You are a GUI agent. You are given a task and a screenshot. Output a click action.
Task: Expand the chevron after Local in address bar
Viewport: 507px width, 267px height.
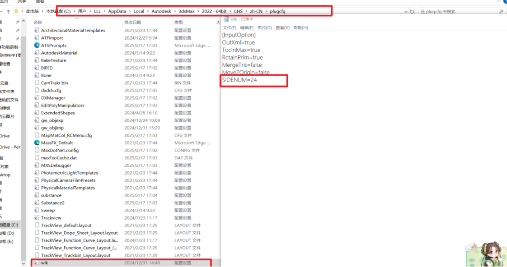point(147,11)
